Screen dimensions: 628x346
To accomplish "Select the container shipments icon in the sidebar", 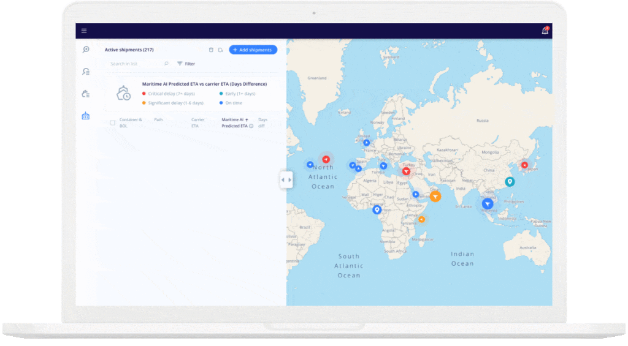I will (86, 116).
